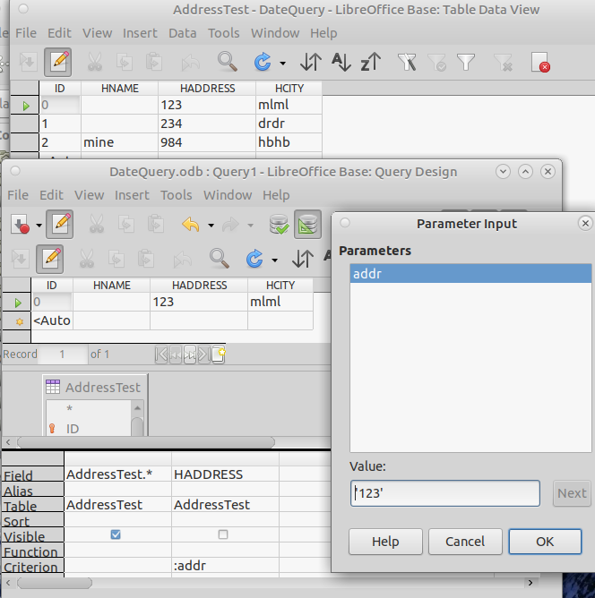This screenshot has width=595, height=598.
Task: Click the :addr Criterion cell
Action: click(x=225, y=566)
